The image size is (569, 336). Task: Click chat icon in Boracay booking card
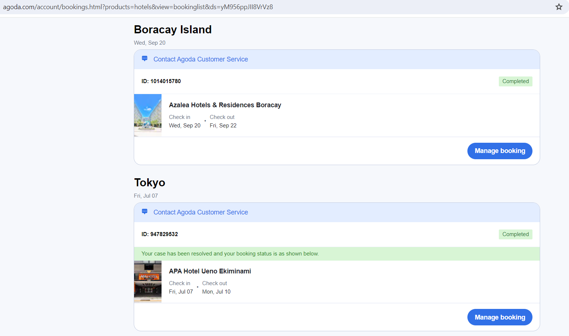pos(145,59)
